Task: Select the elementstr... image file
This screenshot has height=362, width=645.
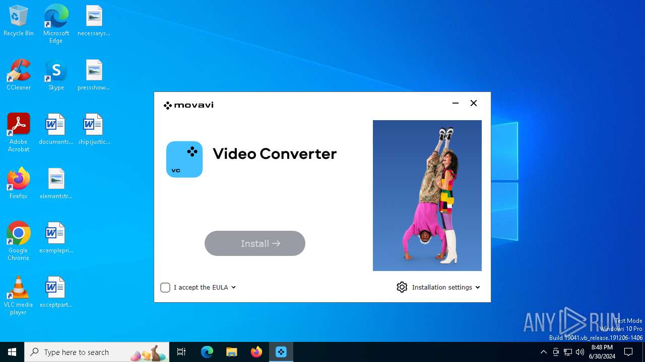Action: [56, 184]
